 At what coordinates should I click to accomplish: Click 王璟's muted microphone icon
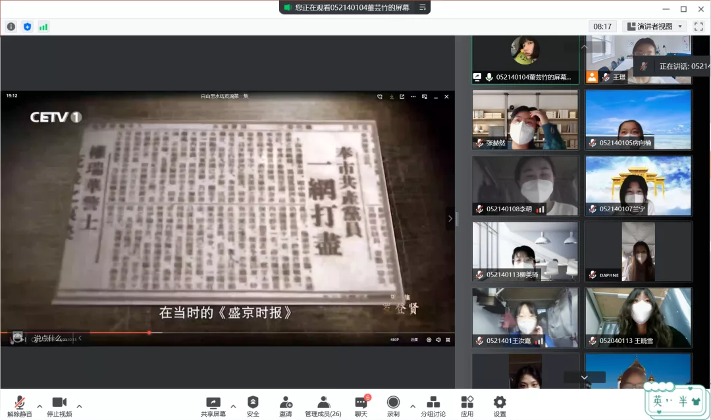(x=606, y=77)
